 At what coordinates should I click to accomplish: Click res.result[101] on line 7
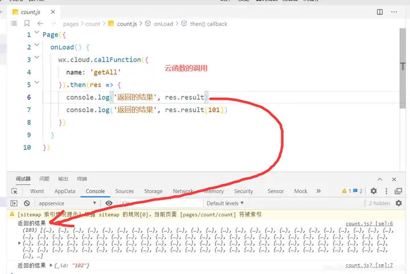pyautogui.click(x=195, y=110)
